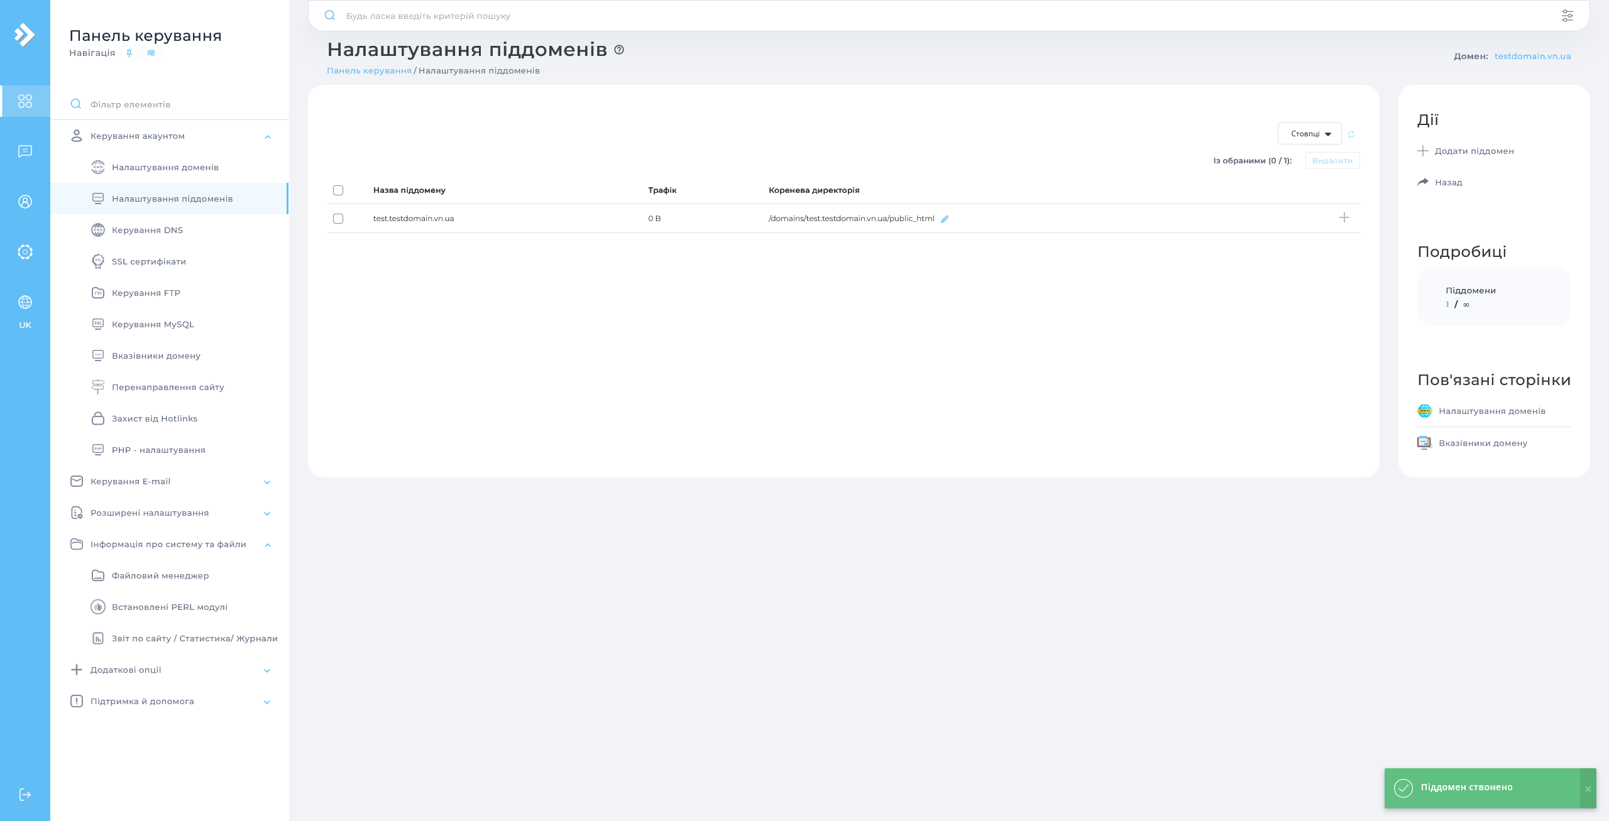Open 'Файловий менеджер' menu item
Image resolution: width=1609 pixels, height=821 pixels.
click(160, 575)
